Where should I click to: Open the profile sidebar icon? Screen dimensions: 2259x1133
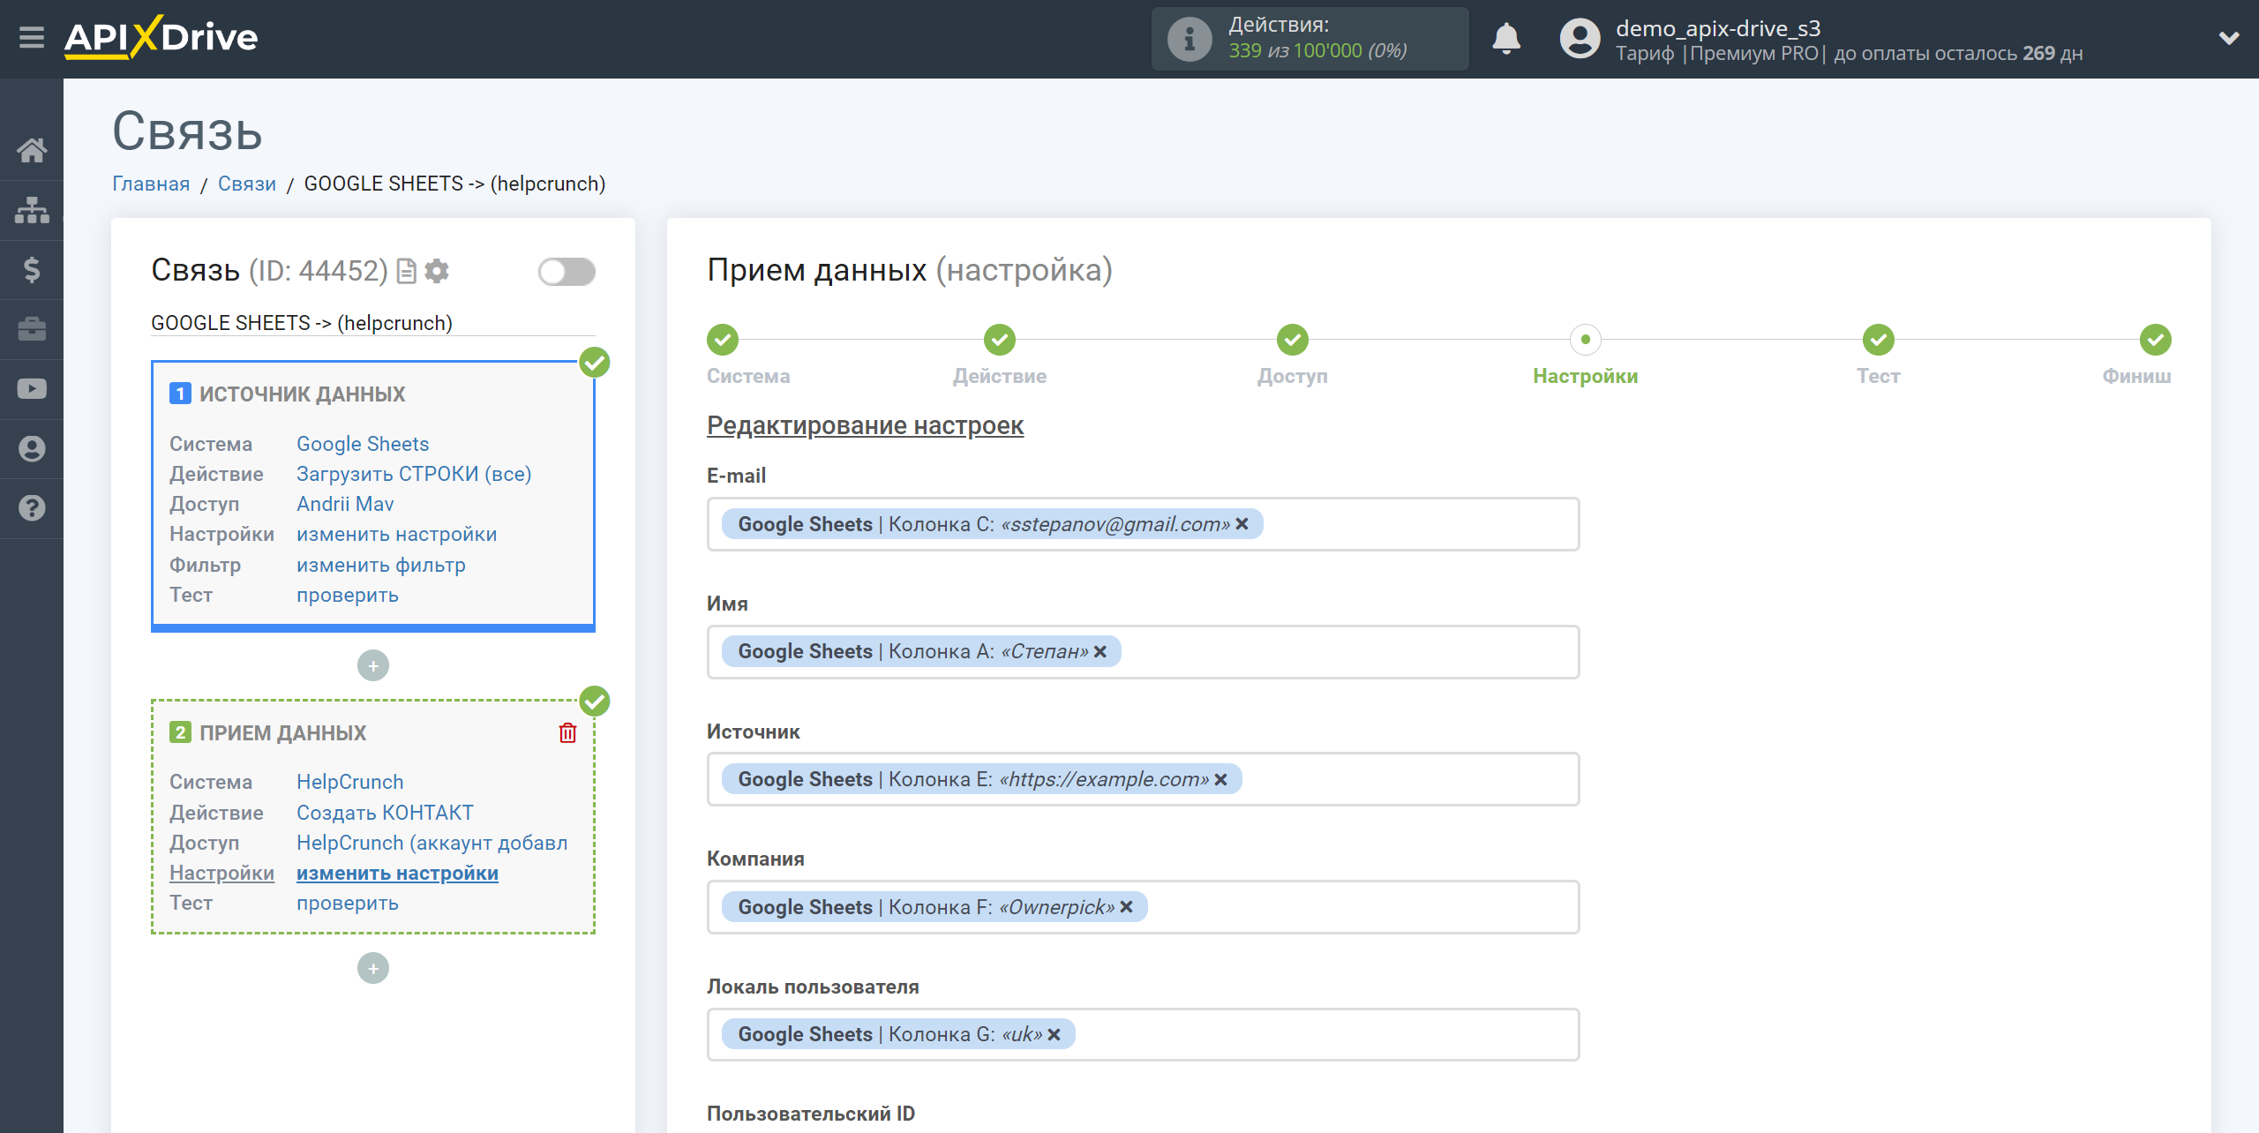coord(32,448)
